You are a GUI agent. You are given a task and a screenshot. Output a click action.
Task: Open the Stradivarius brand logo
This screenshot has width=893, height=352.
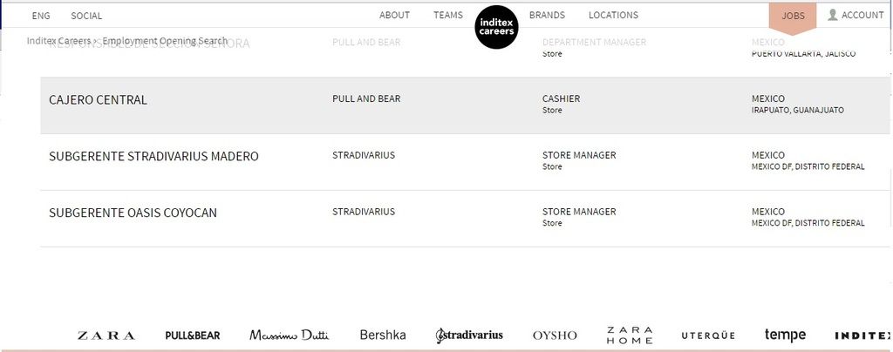coord(469,335)
